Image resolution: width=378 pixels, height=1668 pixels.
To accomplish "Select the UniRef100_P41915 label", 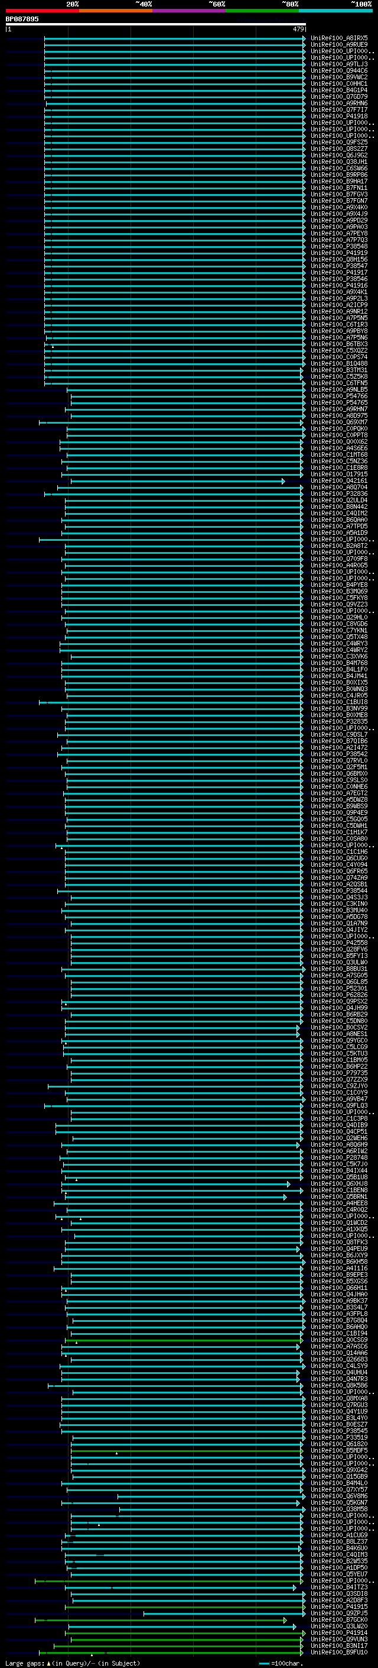I will 338,1606.
